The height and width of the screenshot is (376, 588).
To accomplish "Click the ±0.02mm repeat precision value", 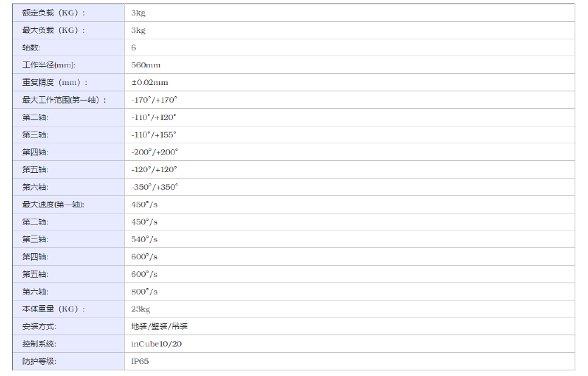I will point(149,82).
